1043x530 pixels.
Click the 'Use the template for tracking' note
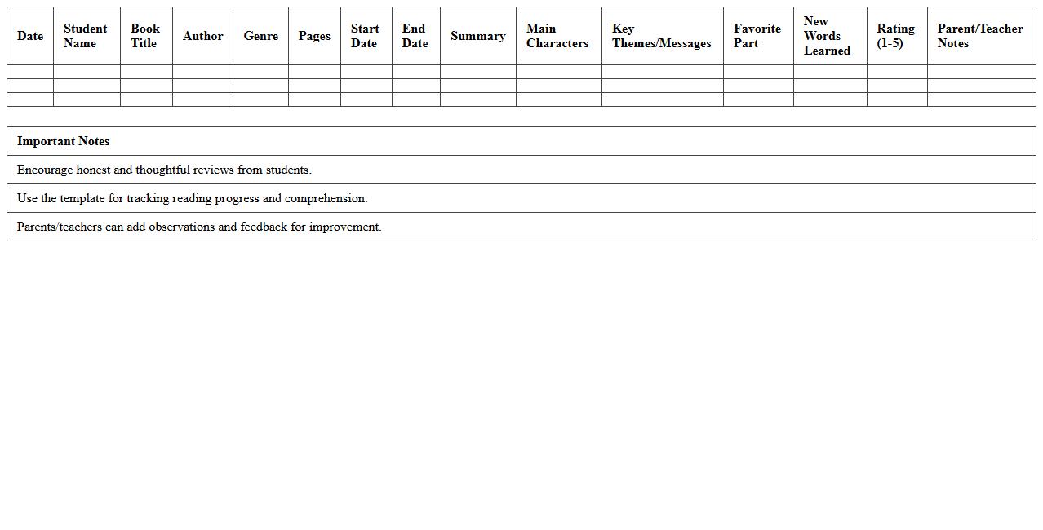coord(192,198)
